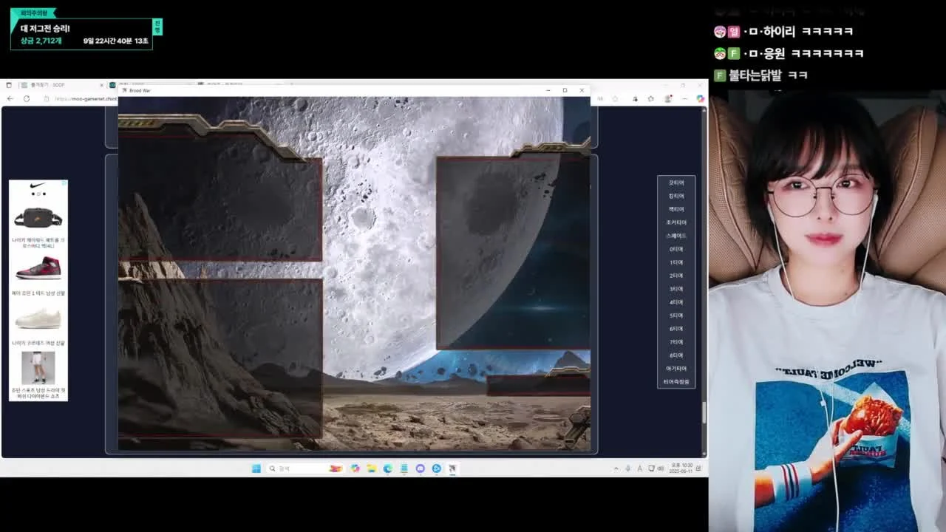Click the taskbar clock showing 10:30
Screen dimensions: 946x532
(681, 468)
